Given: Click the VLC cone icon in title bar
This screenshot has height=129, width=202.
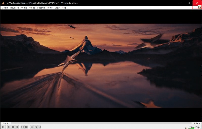Looking at the screenshot, I should pyautogui.click(x=3, y=3).
